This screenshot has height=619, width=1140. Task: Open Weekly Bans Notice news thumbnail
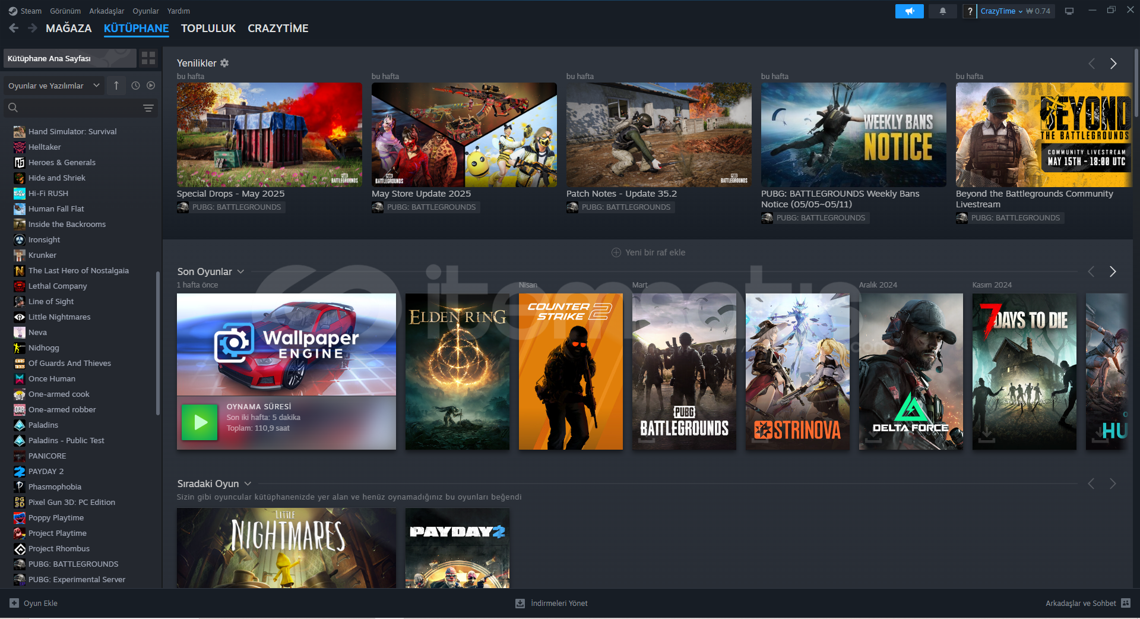[854, 135]
